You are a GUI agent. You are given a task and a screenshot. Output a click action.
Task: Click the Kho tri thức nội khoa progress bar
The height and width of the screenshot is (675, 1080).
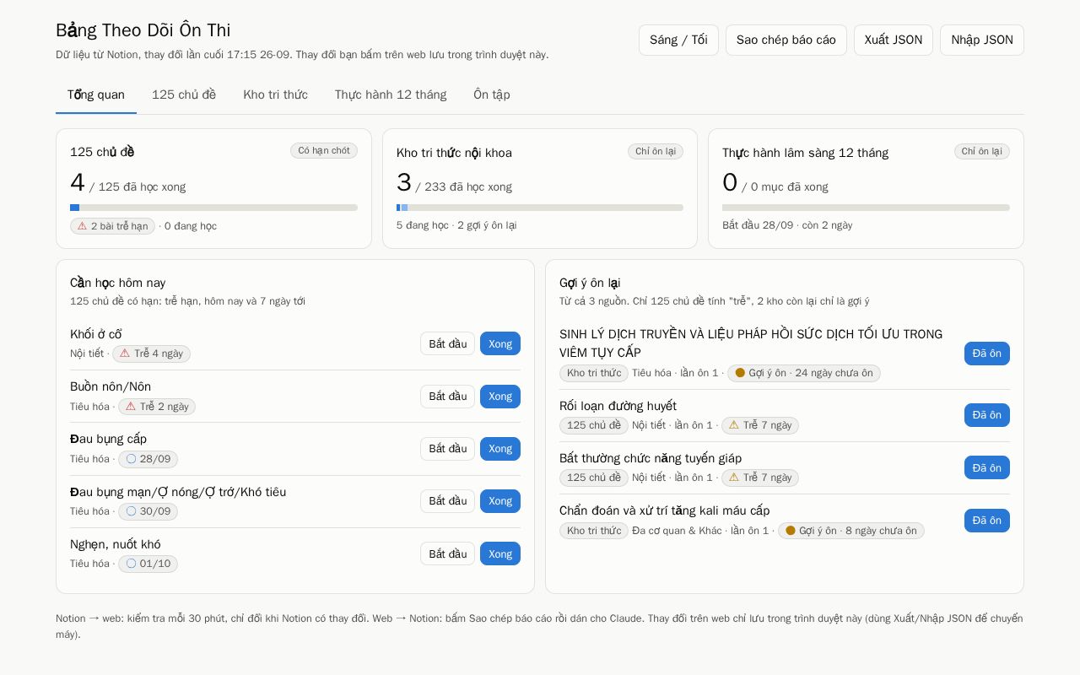click(540, 208)
